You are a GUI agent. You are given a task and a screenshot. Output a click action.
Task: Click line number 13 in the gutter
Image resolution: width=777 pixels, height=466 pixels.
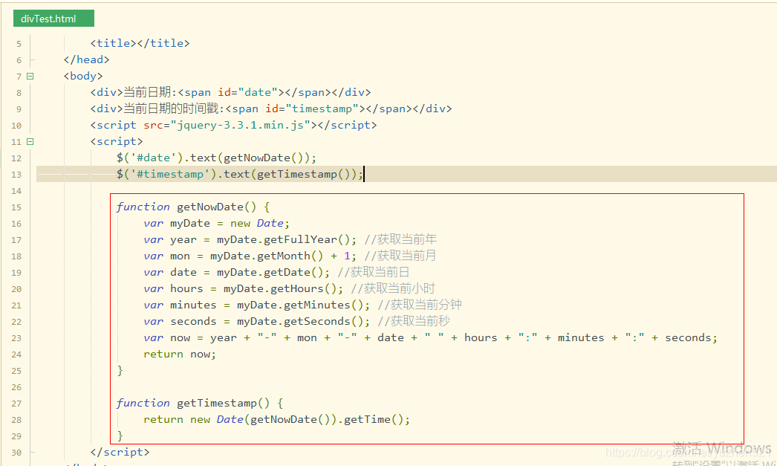pos(16,175)
